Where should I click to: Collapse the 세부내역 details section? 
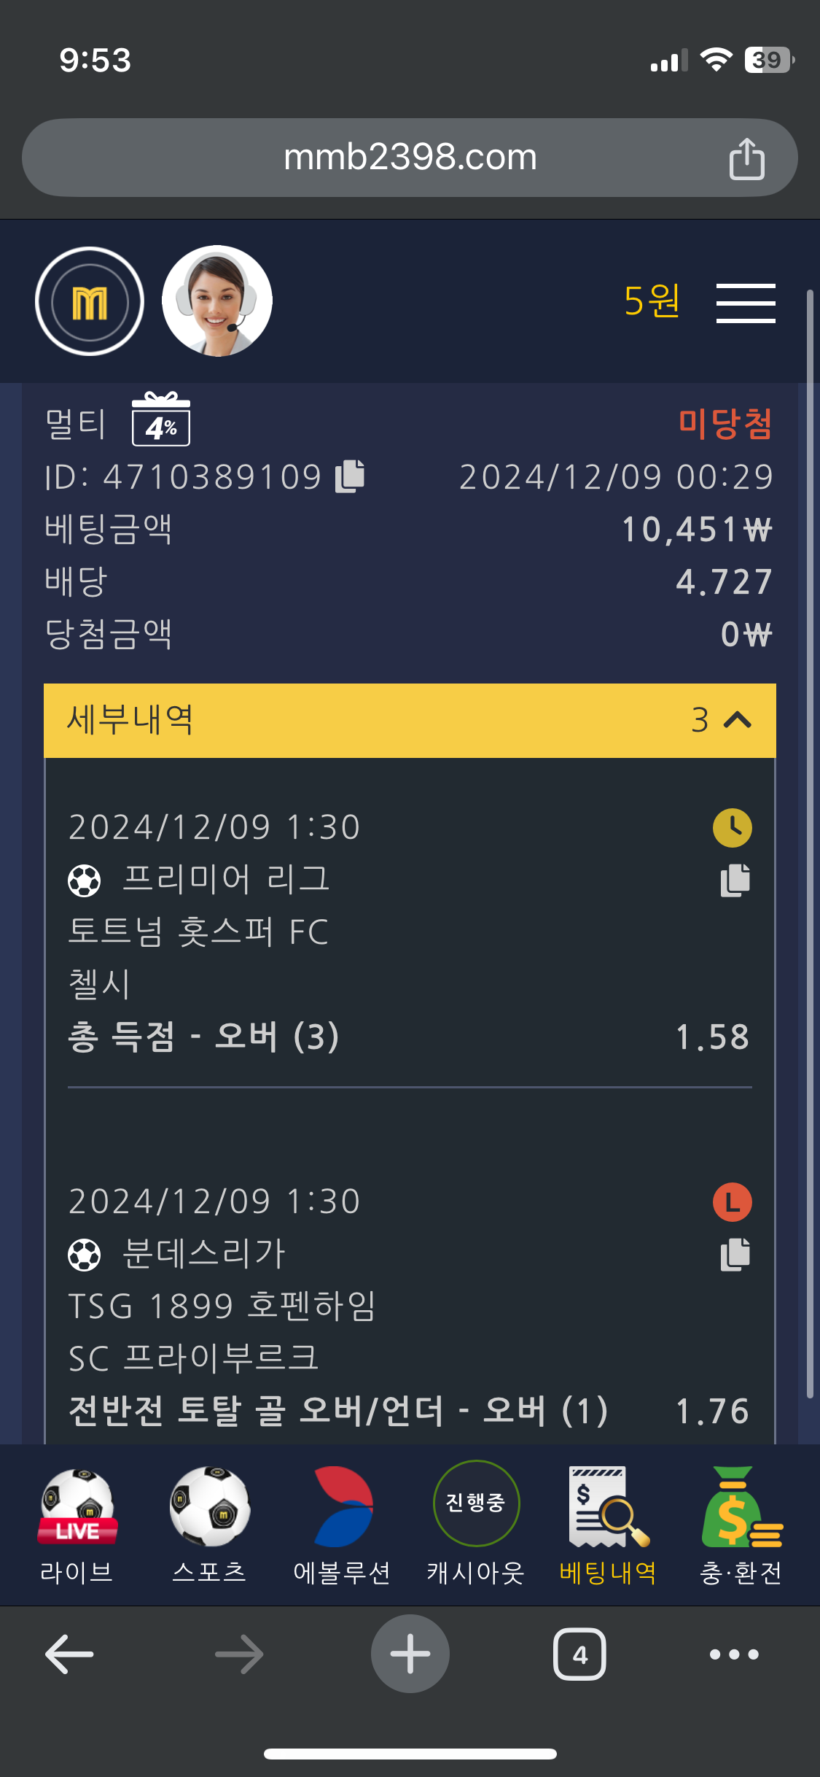[x=738, y=720]
